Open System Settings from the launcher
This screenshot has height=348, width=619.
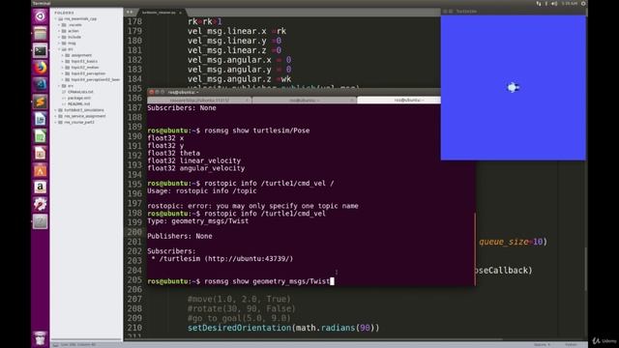[40, 204]
